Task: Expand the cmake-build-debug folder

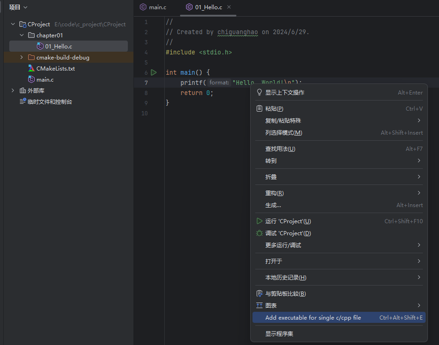Action: (22, 58)
